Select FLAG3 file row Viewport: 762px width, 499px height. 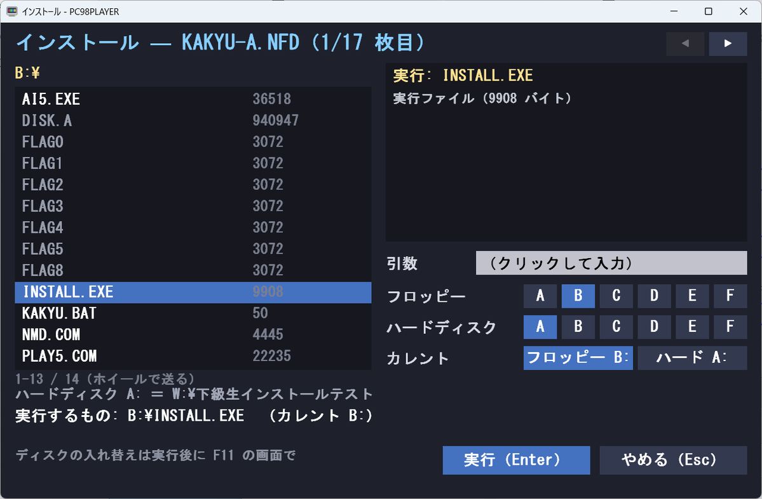(x=193, y=205)
